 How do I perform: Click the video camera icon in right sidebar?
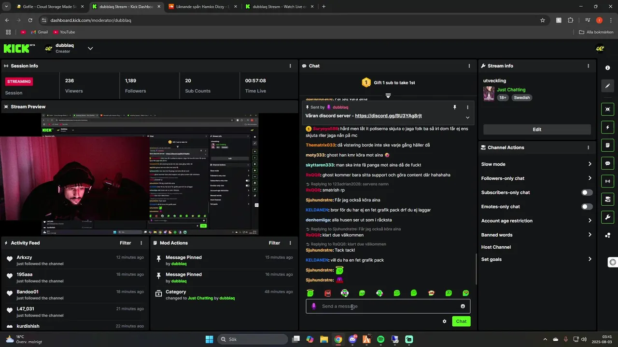(x=608, y=199)
